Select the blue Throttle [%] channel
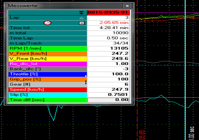 pos(47,74)
